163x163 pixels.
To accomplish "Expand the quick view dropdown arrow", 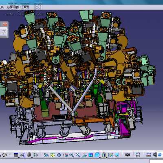I will (100, 158).
